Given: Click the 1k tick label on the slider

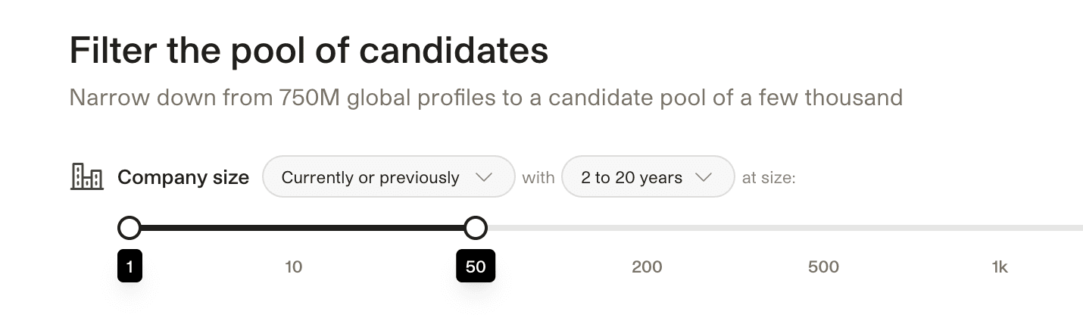Looking at the screenshot, I should point(1000,266).
